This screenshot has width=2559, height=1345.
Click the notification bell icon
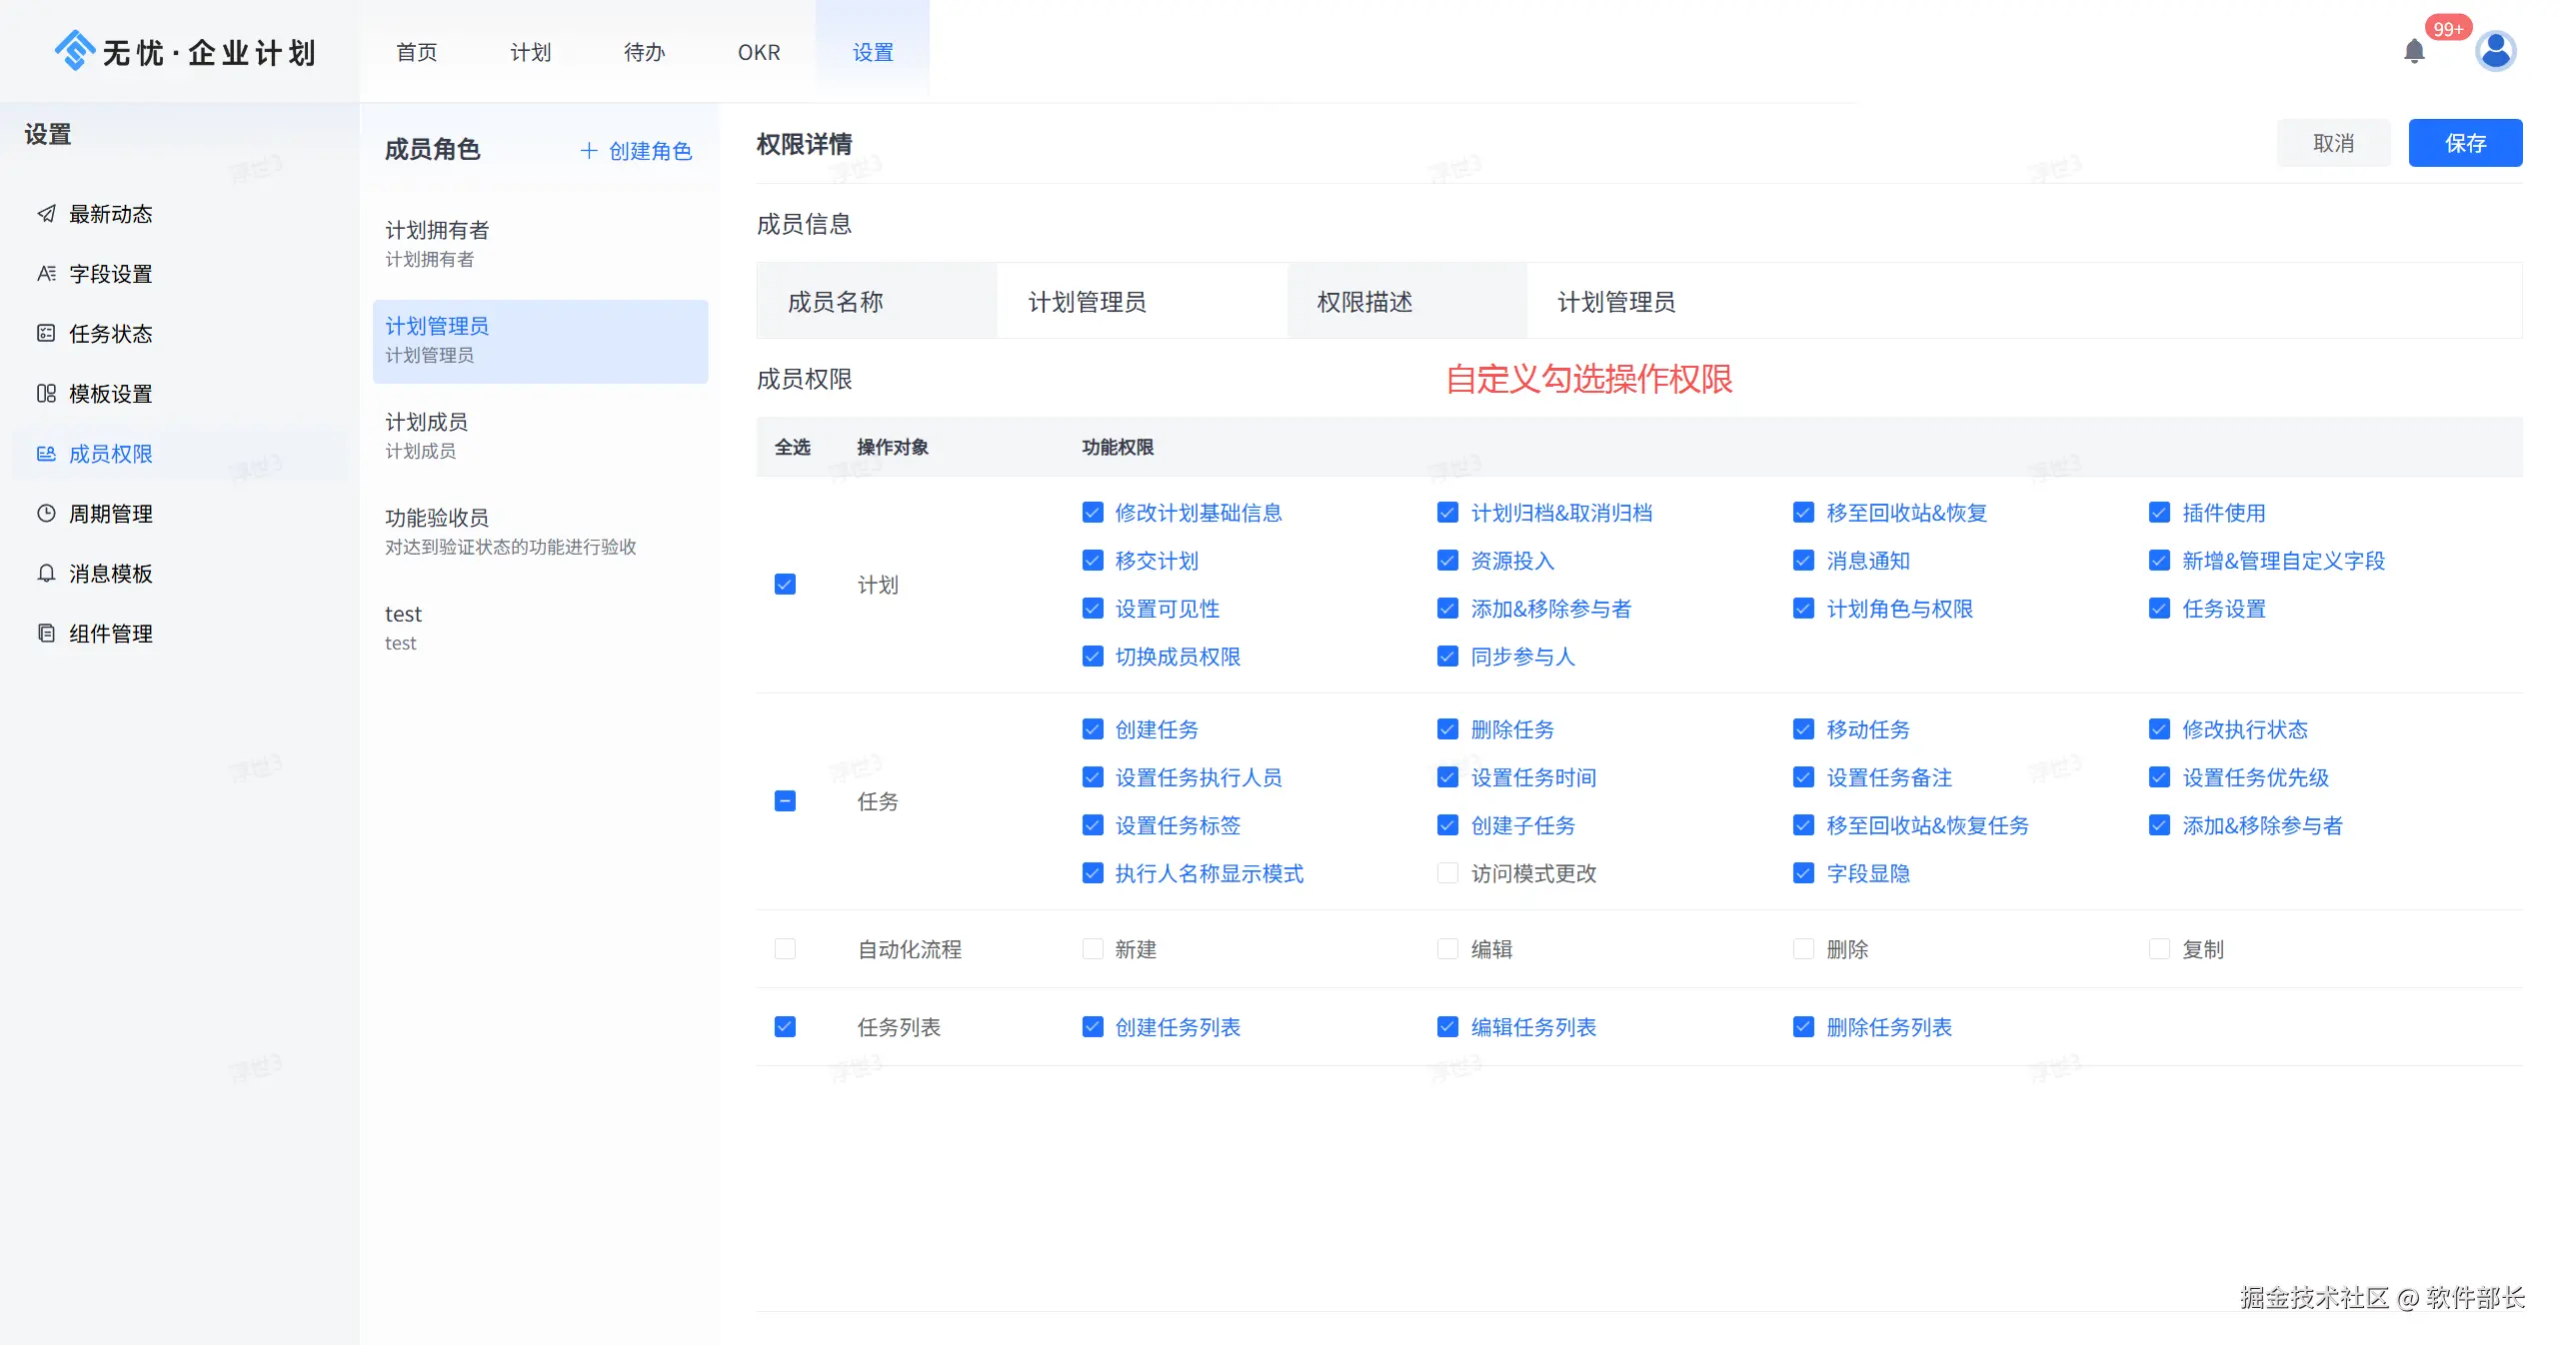[2413, 51]
